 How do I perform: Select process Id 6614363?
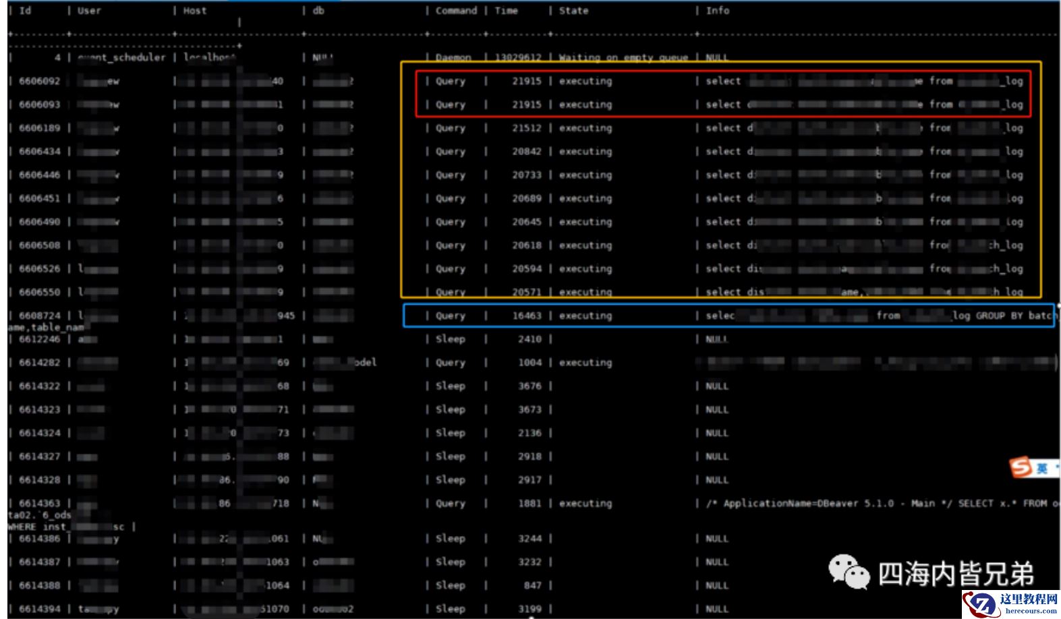point(39,504)
